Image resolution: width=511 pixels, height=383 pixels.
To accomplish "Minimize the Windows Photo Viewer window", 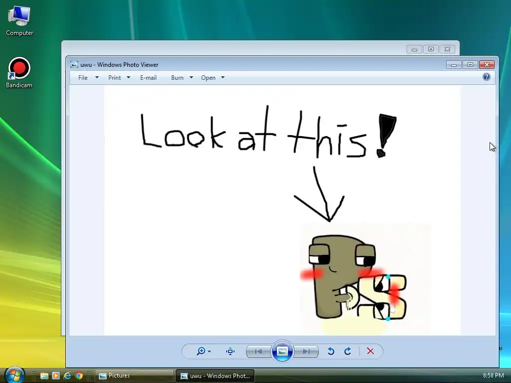I will pos(454,64).
